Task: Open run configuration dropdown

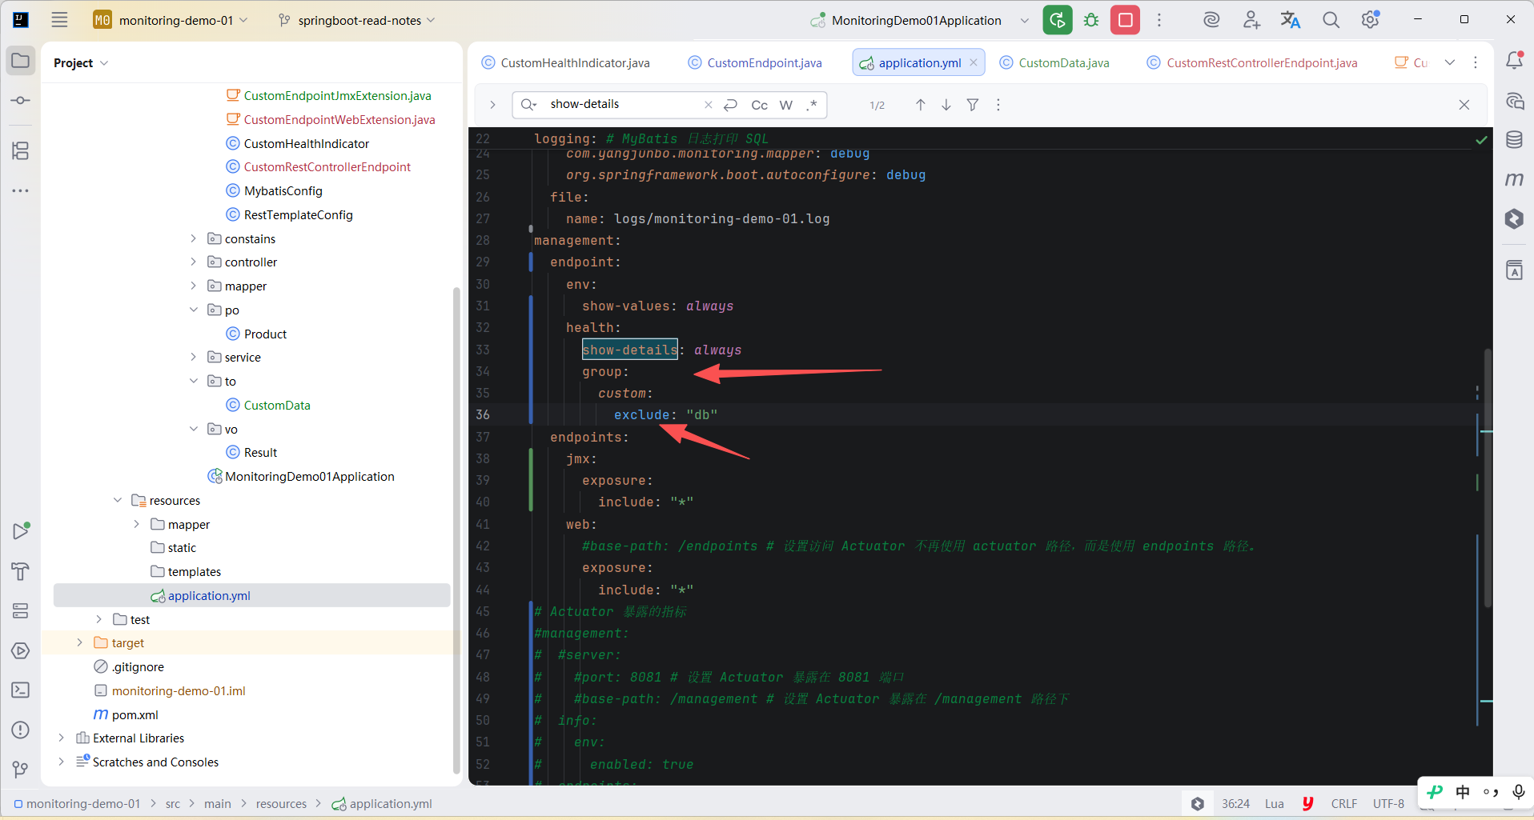Action: coord(1024,20)
